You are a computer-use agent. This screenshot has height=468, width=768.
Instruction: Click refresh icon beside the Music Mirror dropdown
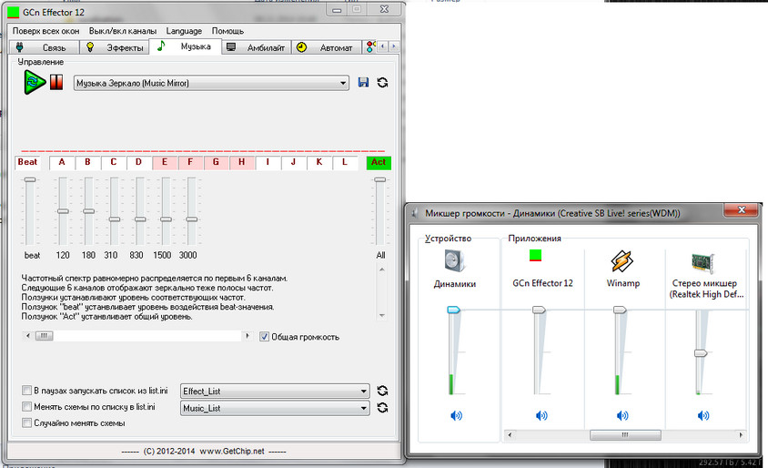click(x=382, y=83)
